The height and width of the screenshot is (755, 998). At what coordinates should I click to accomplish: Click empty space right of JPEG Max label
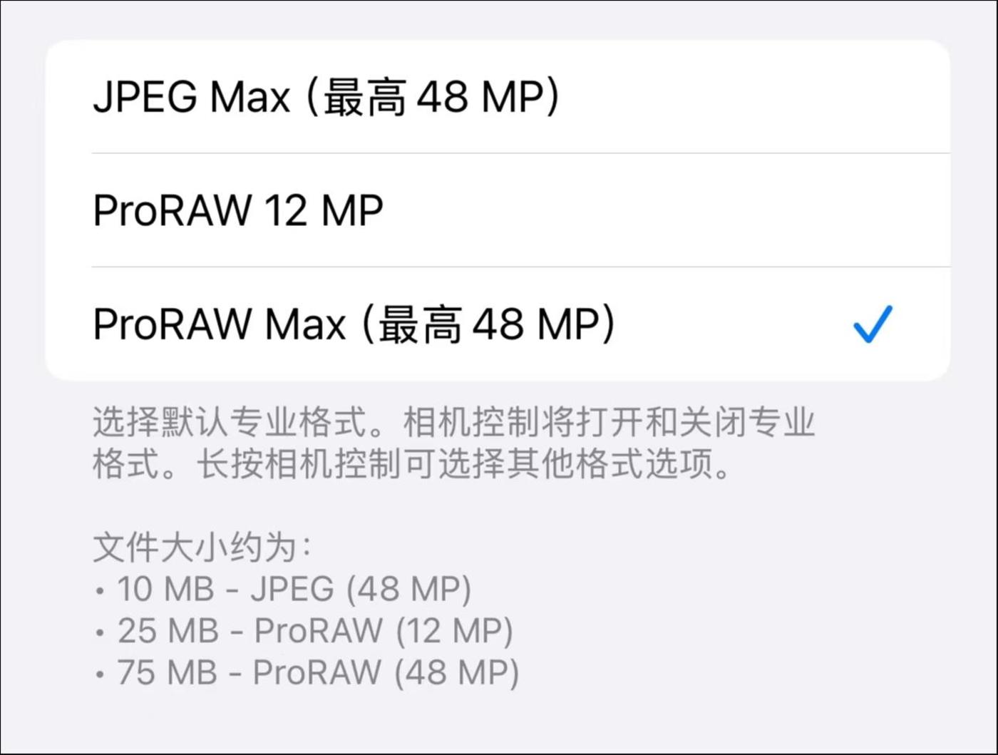coord(756,96)
